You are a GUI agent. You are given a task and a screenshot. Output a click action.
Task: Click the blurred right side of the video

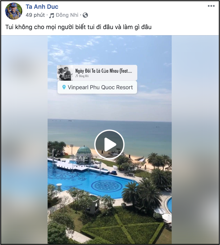coord(195,140)
